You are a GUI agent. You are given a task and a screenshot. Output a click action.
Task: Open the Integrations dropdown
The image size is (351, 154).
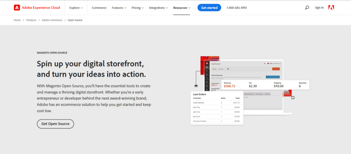[x=158, y=8]
